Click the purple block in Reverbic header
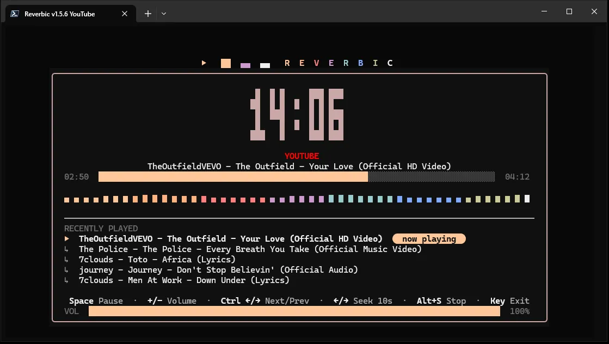609x344 pixels. pyautogui.click(x=245, y=65)
